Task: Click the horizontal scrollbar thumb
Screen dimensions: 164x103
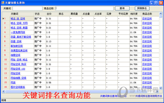Action: 76,92
